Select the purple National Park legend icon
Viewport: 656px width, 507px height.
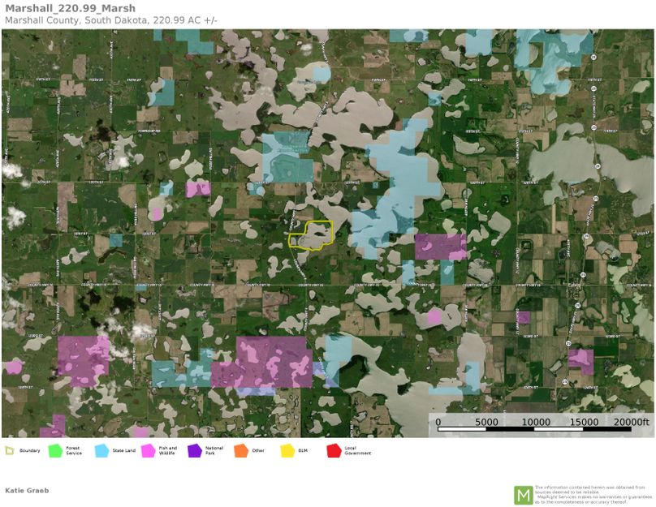pos(195,452)
